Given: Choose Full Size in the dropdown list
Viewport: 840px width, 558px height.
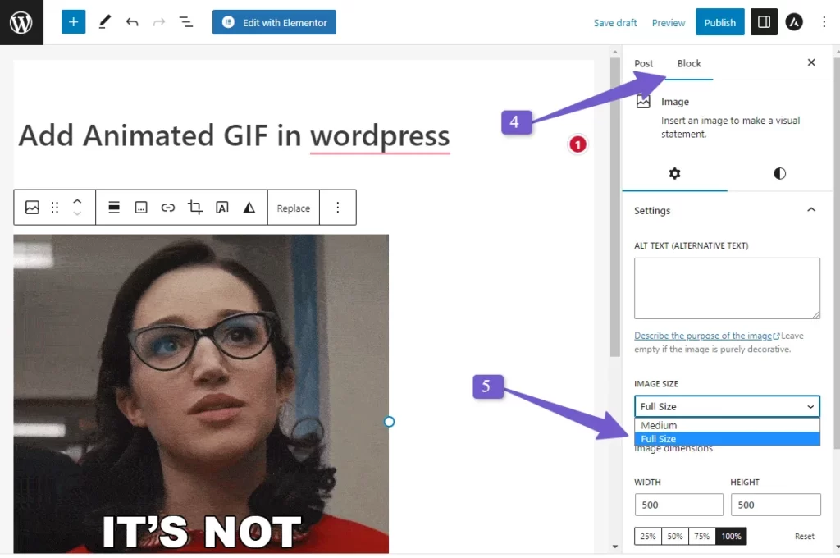Looking at the screenshot, I should (x=727, y=439).
